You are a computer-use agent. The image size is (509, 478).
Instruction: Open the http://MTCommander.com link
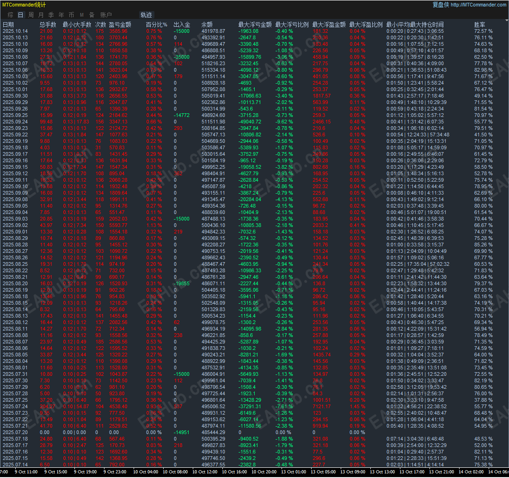point(478,5)
